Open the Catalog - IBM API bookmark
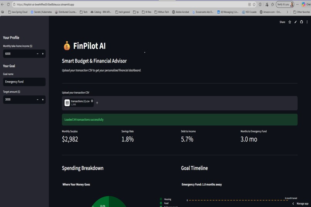This screenshot has width=311, height=207. tap(101, 12)
